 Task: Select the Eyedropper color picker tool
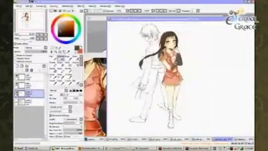pyautogui.click(x=68, y=52)
